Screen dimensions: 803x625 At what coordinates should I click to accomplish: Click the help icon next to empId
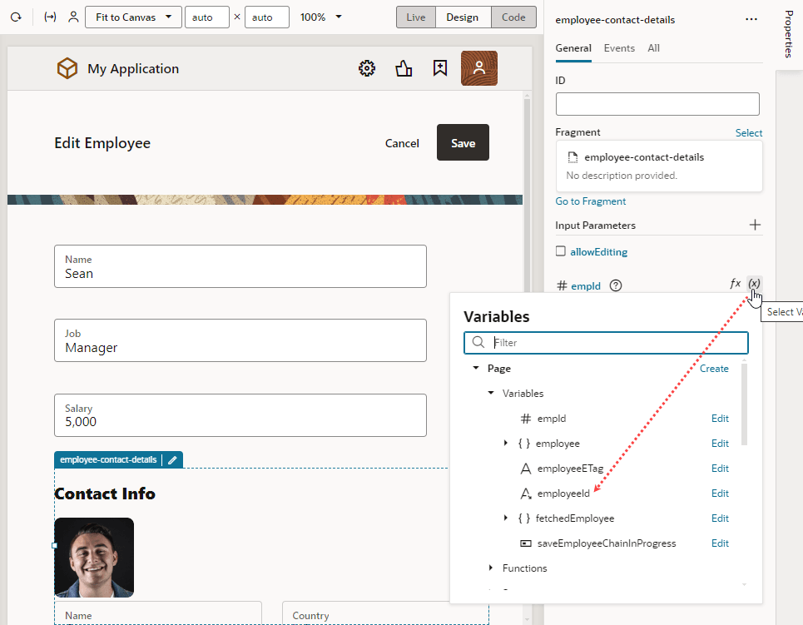(x=615, y=285)
